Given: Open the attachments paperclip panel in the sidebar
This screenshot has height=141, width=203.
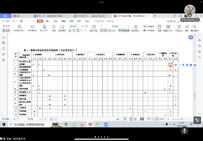Looking at the screenshot, I should [3, 54].
